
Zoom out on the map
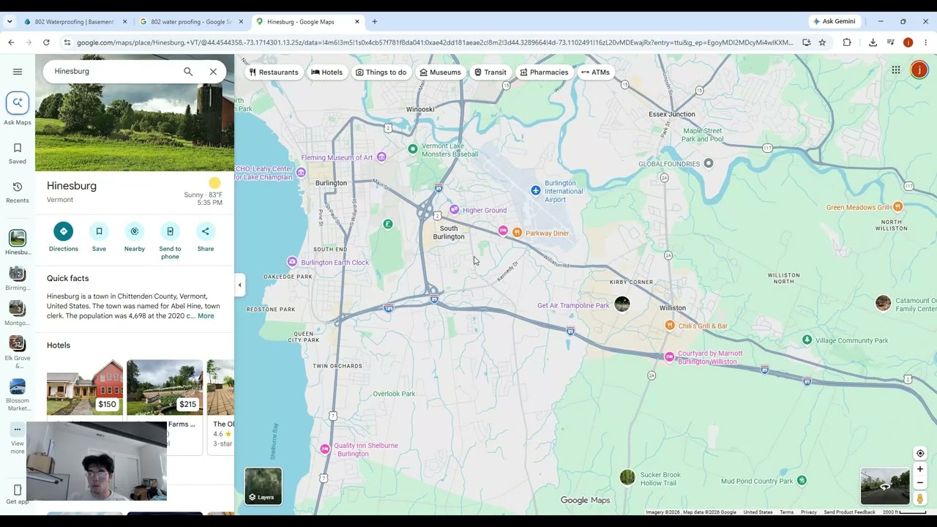click(x=920, y=482)
